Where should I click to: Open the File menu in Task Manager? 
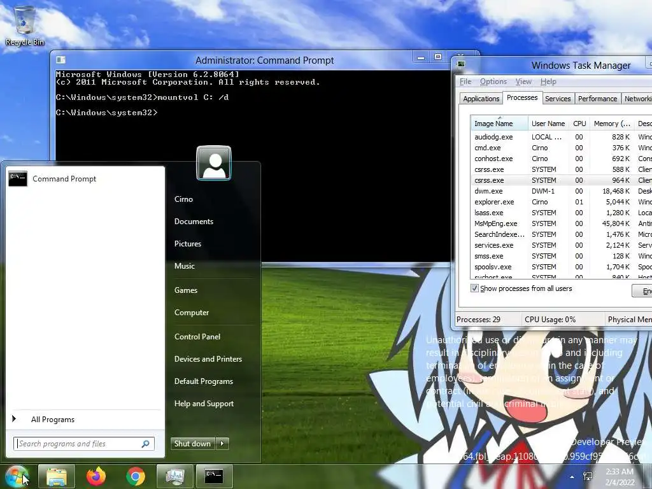(x=465, y=81)
